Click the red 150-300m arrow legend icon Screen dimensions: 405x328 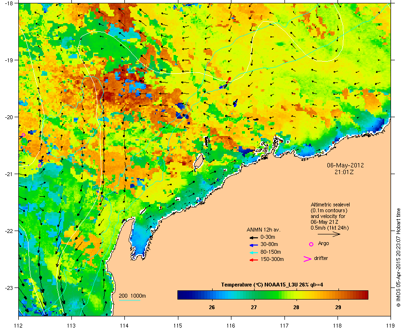tap(254, 260)
